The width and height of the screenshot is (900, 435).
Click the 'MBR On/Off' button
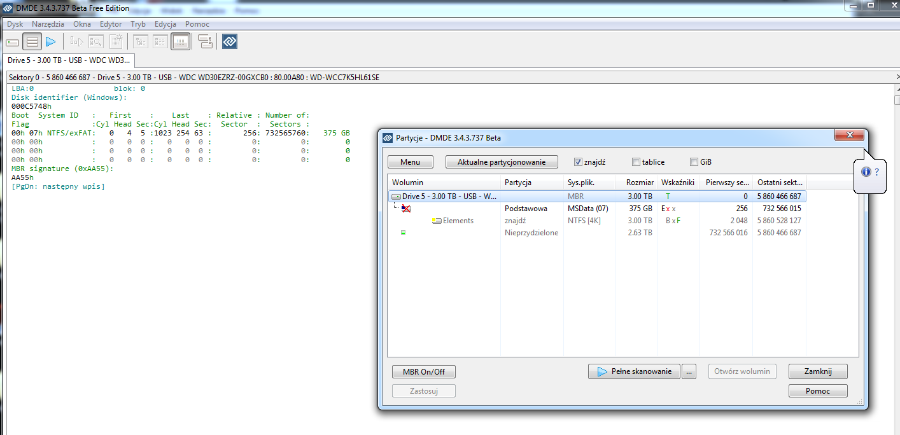point(424,371)
